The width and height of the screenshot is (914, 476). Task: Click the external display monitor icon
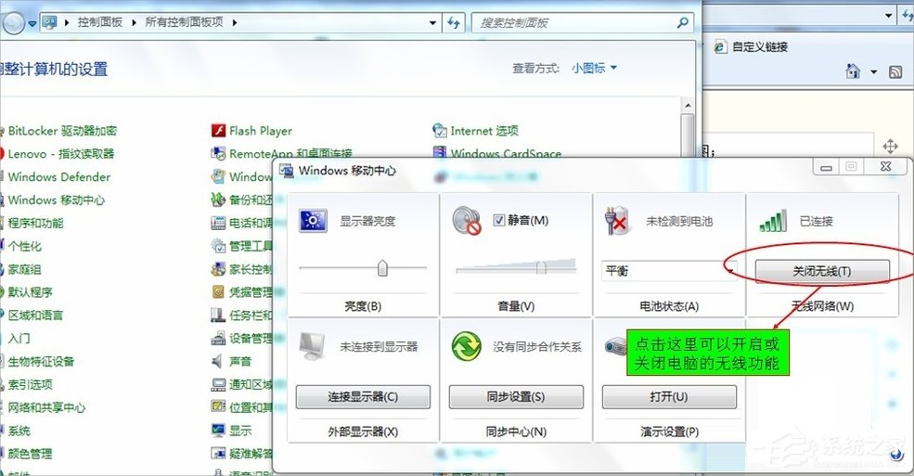point(311,347)
